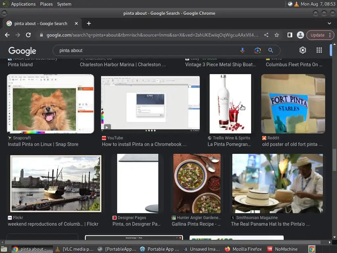Open La Pinta Pomegranate result link
This screenshot has height=253, width=337.
[x=229, y=144]
